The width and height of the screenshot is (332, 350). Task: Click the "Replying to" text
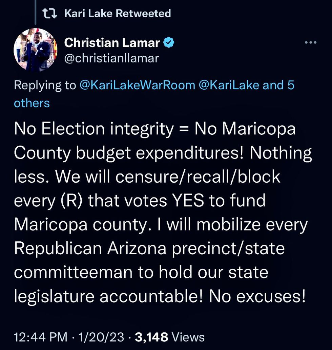45,85
